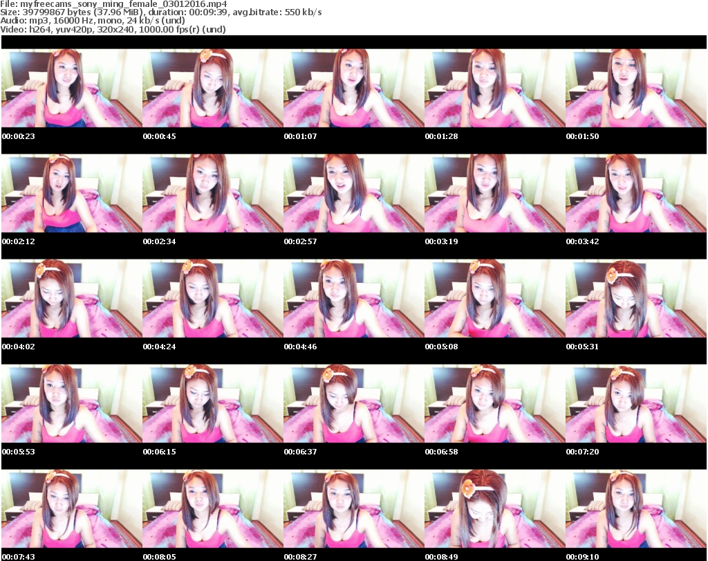The height and width of the screenshot is (561, 708).
Task: Open the thumbnail frame stamped 00:09:10
Action: point(636,509)
